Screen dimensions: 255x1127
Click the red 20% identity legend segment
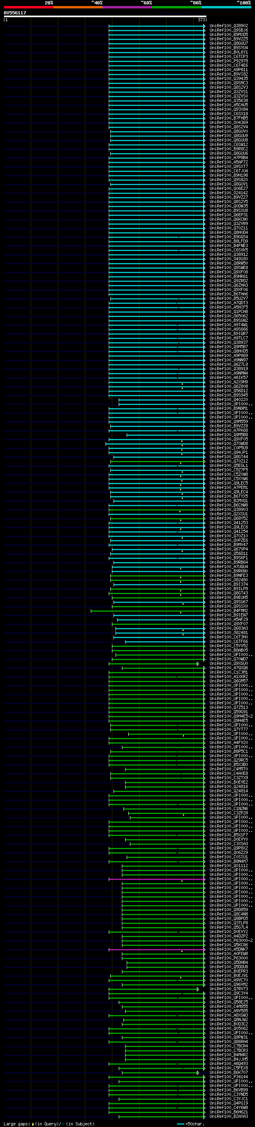(x=28, y=7)
